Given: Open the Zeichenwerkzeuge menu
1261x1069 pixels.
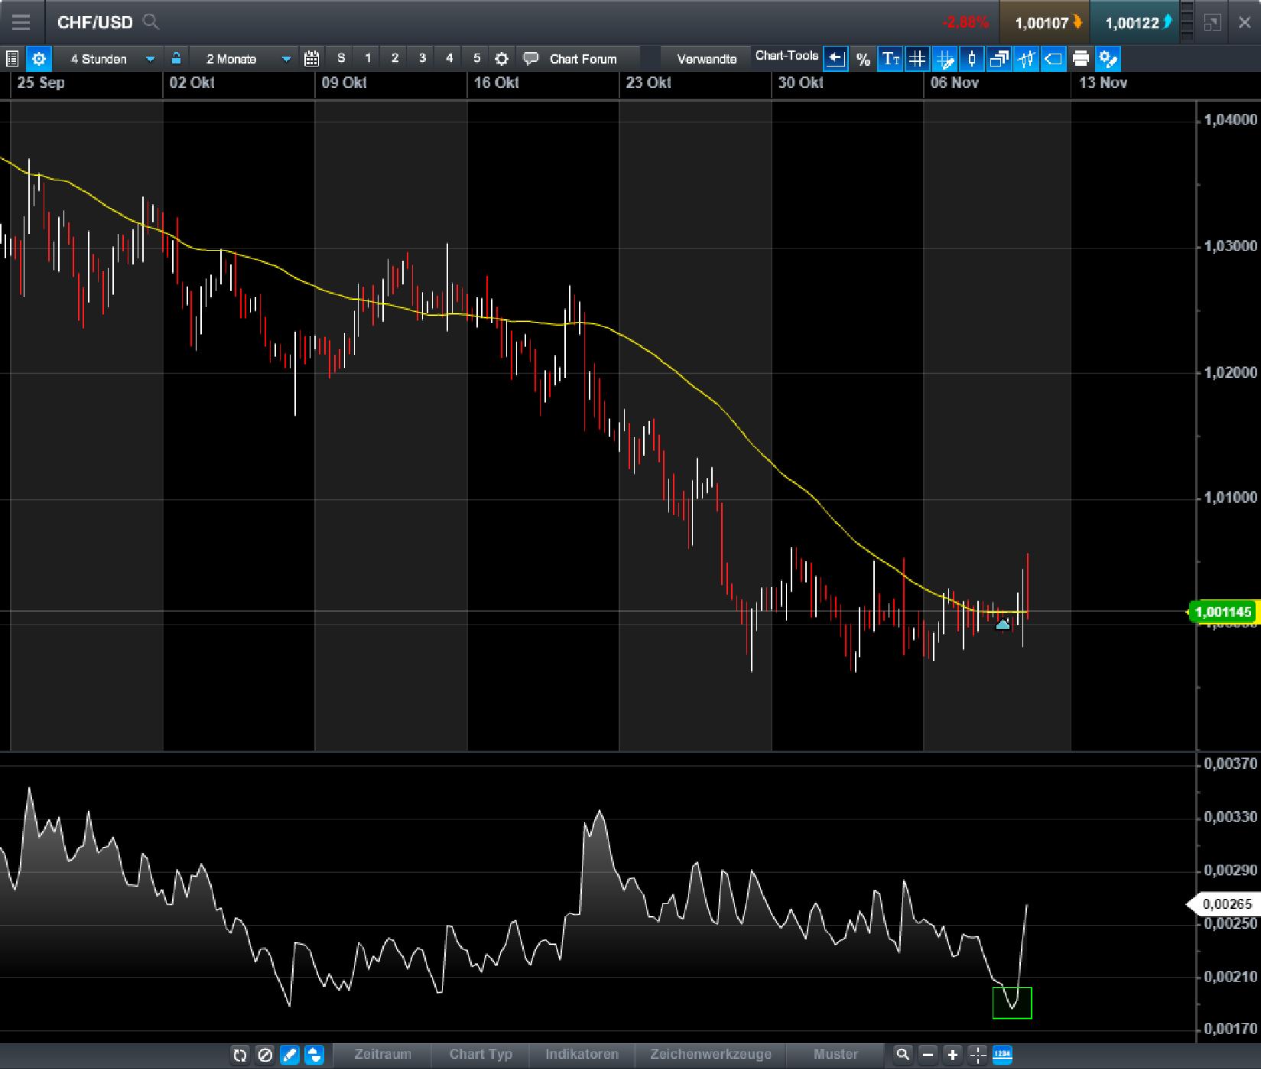Looking at the screenshot, I should tap(709, 1054).
